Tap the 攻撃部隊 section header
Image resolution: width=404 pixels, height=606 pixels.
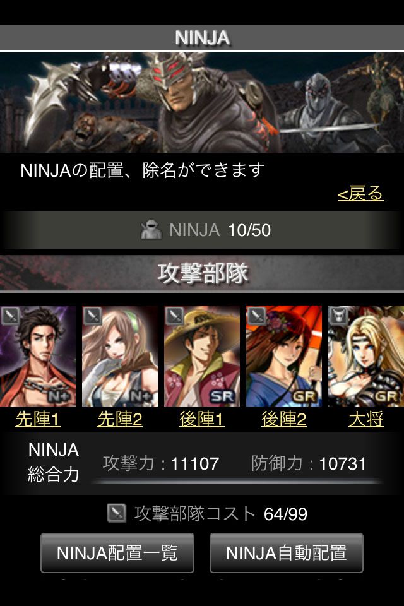[202, 273]
